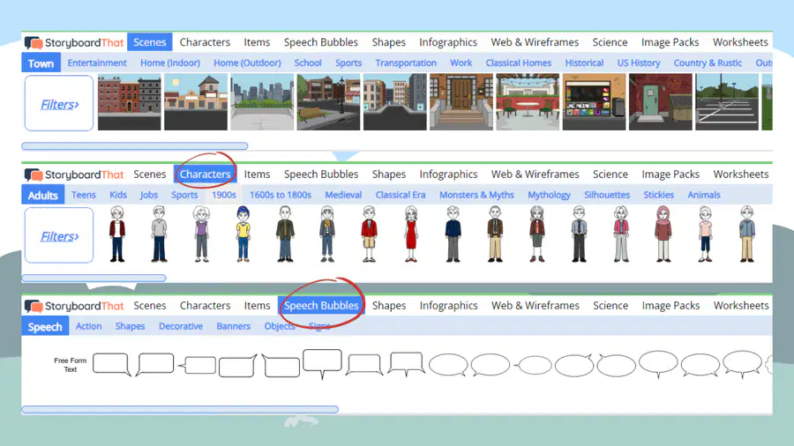This screenshot has height=446, width=794.
Task: Pick the white-haired man in the red jacket
Action: (117, 234)
